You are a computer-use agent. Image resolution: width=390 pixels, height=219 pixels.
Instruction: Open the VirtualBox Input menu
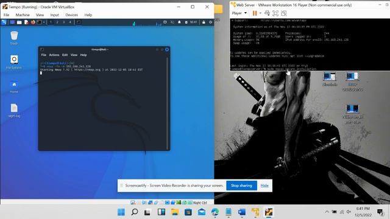click(54, 15)
